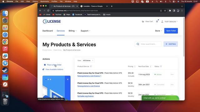Image resolution: width=200 pixels, height=112 pixels.
Task: Close the translate Google tab
Action: click(x=107, y=6)
